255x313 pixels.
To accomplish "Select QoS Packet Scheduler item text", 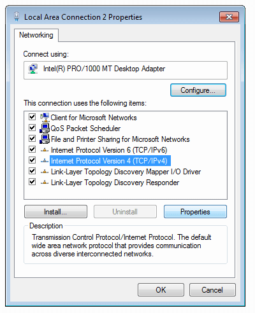I will tap(85, 129).
